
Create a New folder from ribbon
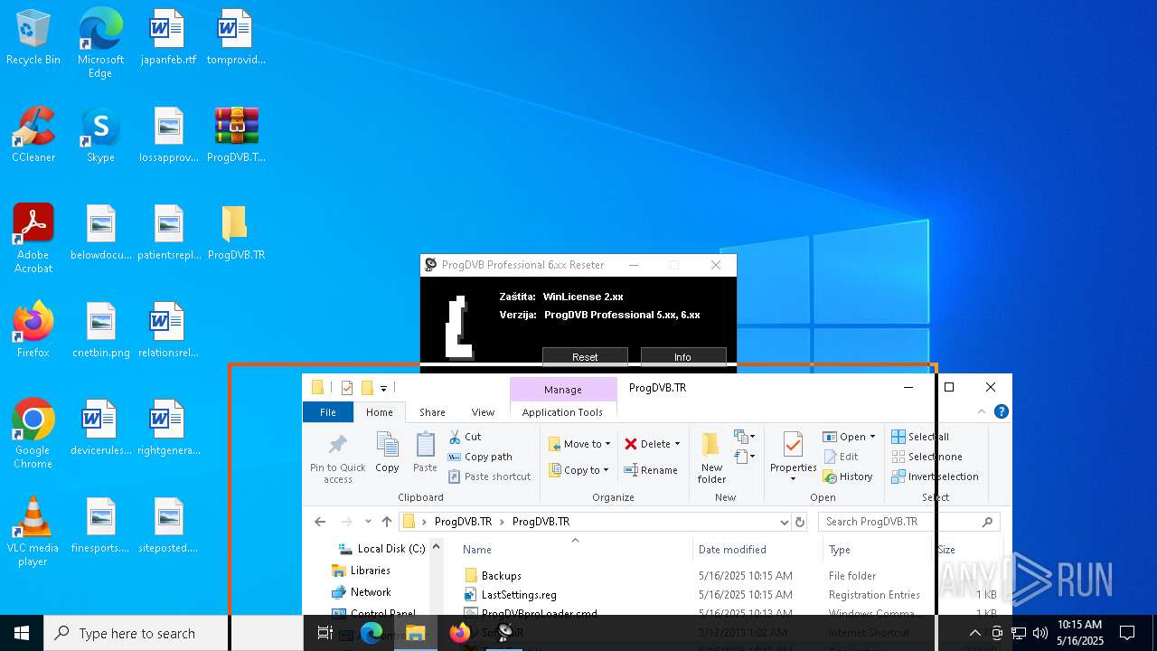point(711,458)
